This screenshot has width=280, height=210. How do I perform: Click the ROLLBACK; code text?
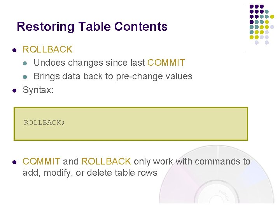click(x=44, y=122)
